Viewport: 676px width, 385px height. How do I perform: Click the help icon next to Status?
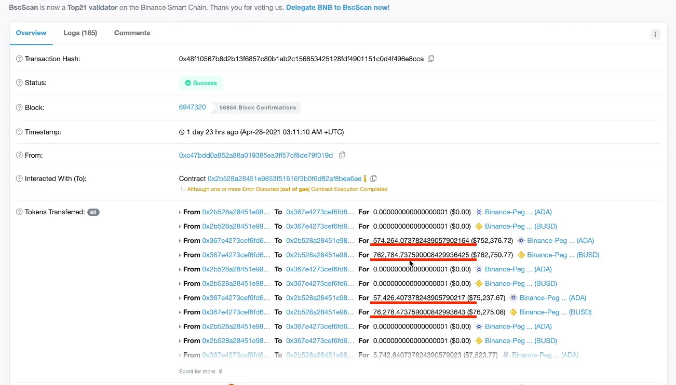tap(19, 83)
